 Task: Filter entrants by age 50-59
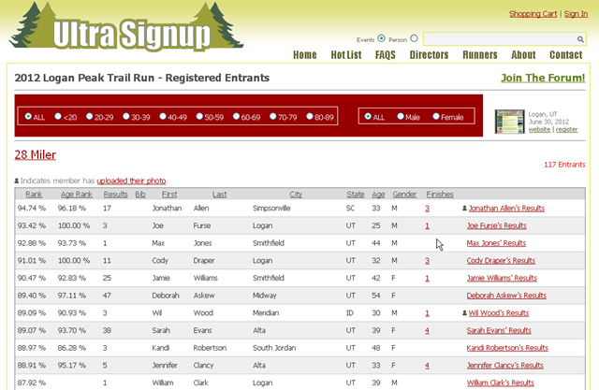coord(199,116)
